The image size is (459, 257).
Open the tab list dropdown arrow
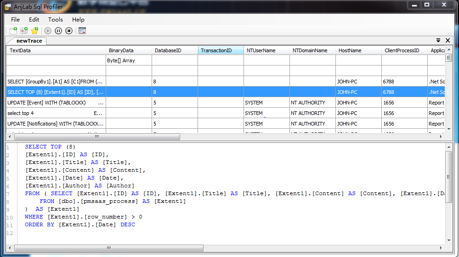[x=438, y=41]
